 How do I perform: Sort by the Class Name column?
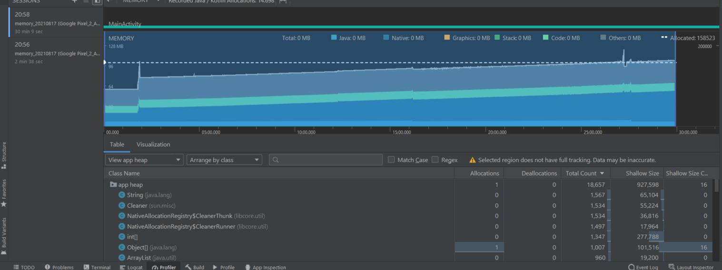279,173
